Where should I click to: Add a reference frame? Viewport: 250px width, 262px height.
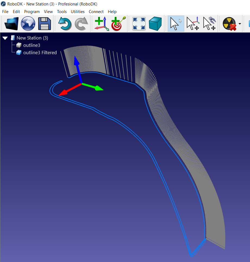(102, 24)
